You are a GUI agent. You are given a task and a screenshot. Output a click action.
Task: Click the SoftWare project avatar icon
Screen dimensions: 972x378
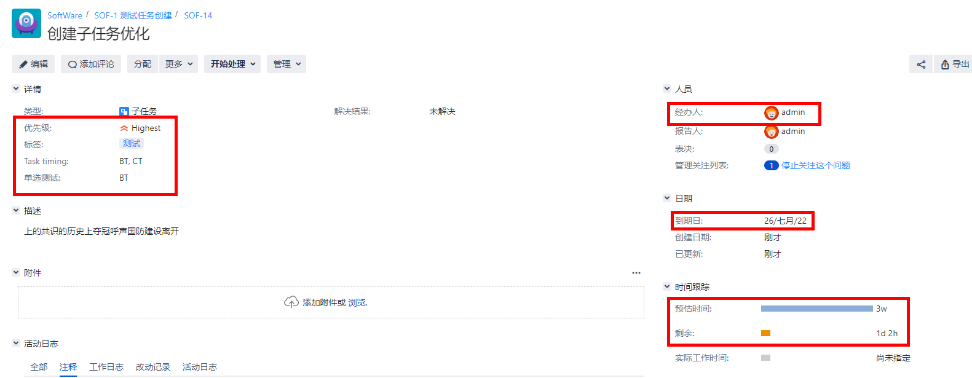(x=26, y=23)
